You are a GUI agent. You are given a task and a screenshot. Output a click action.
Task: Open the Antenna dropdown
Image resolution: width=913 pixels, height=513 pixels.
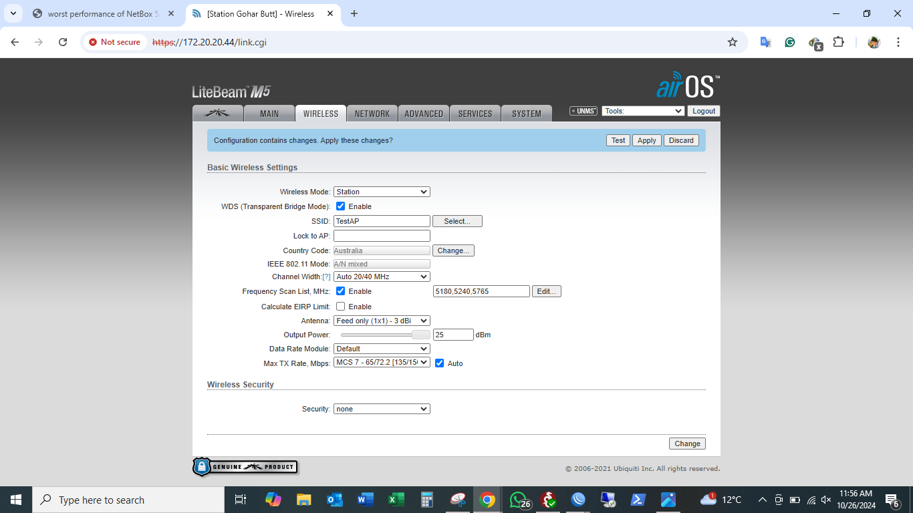[382, 321]
